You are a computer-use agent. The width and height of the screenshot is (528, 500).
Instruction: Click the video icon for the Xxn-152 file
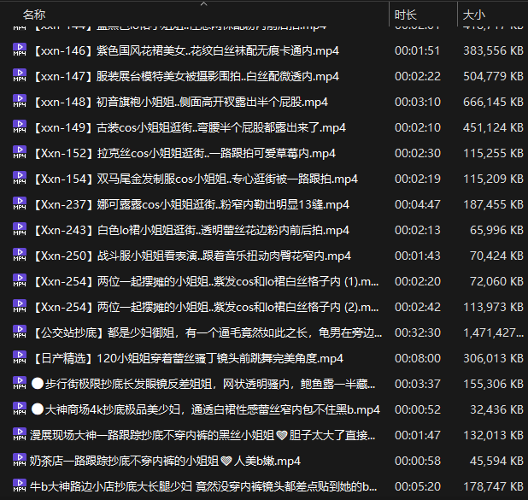click(x=20, y=153)
